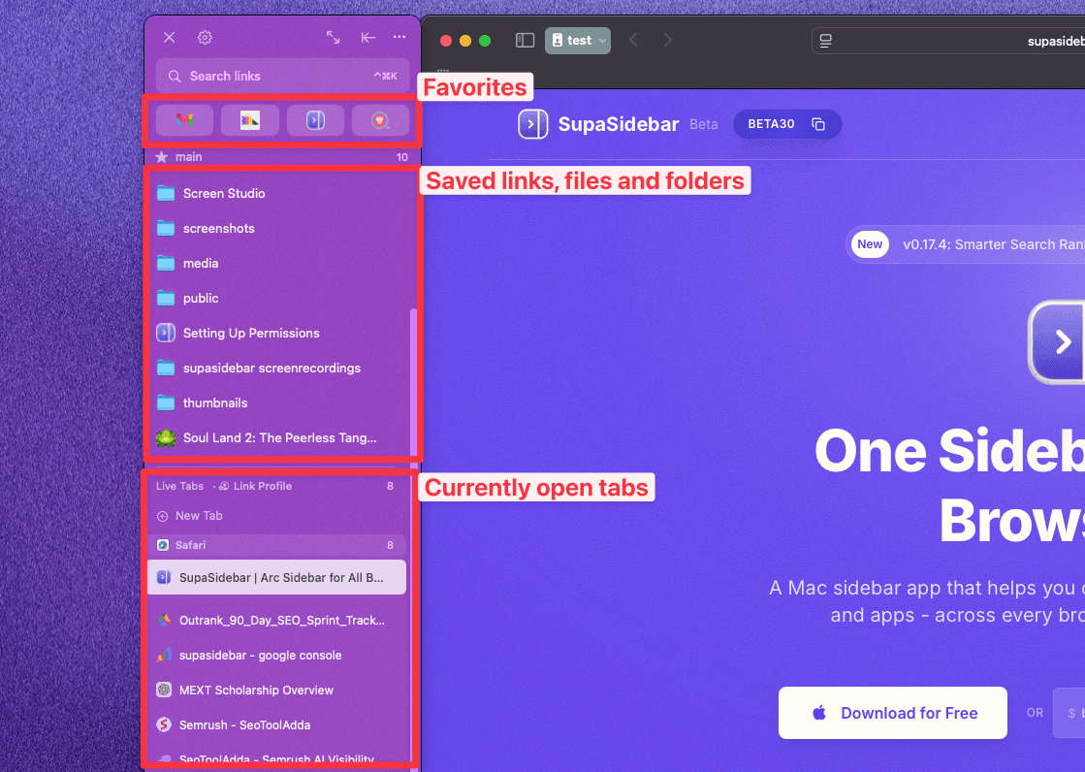
Task: Open the SupaSidebar favorite icon
Action: click(315, 120)
